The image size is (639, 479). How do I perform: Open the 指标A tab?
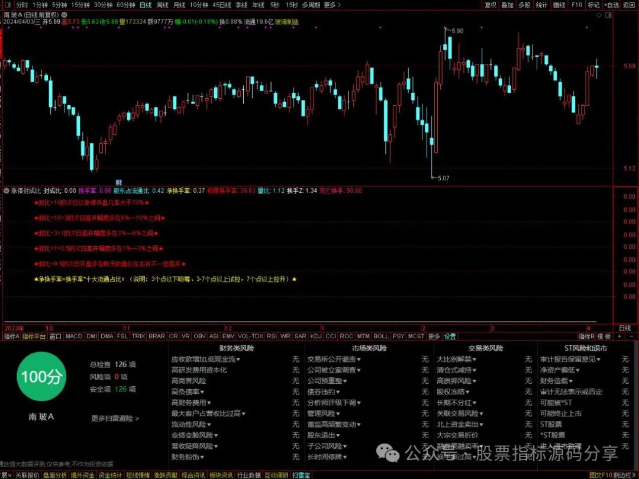click(11, 336)
